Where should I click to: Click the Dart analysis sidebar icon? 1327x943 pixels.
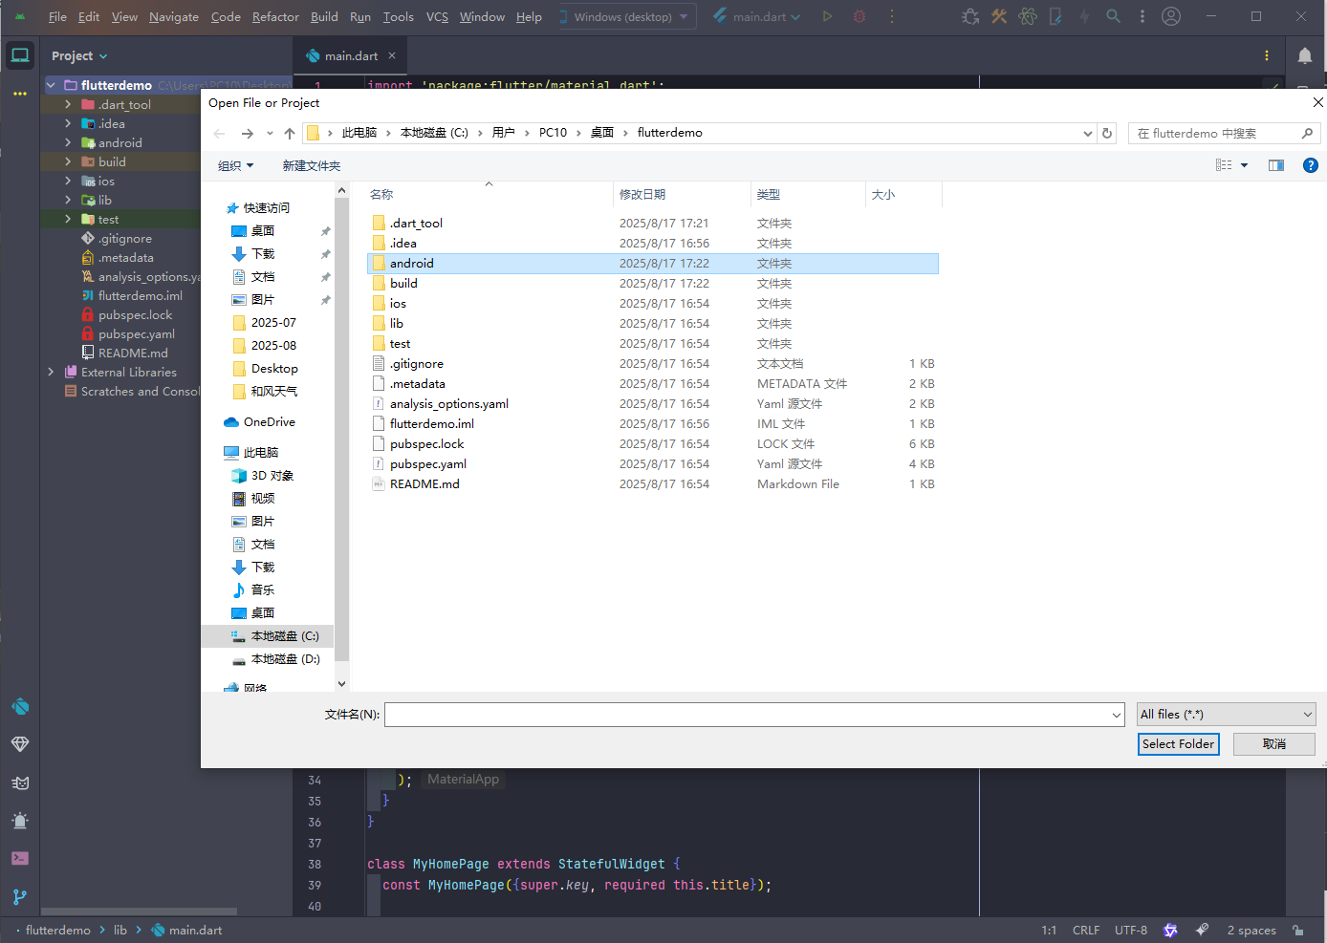coord(20,707)
